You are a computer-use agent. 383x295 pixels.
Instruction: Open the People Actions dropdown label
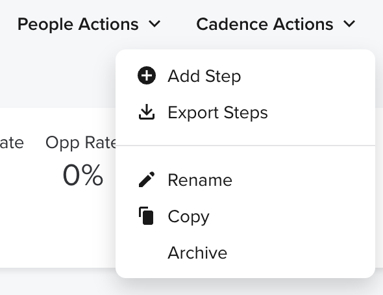pos(78,24)
